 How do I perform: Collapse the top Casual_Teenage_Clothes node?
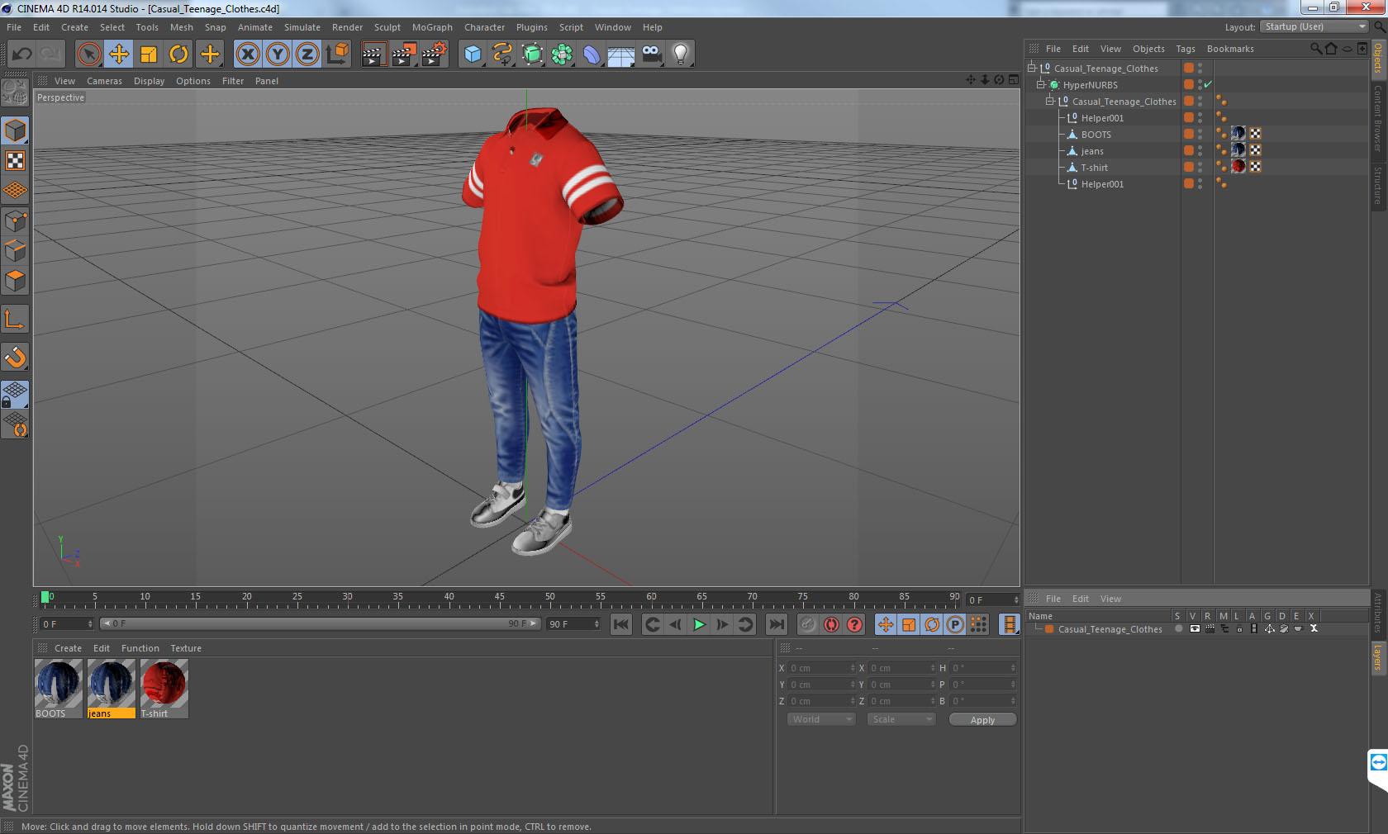pyautogui.click(x=1032, y=68)
